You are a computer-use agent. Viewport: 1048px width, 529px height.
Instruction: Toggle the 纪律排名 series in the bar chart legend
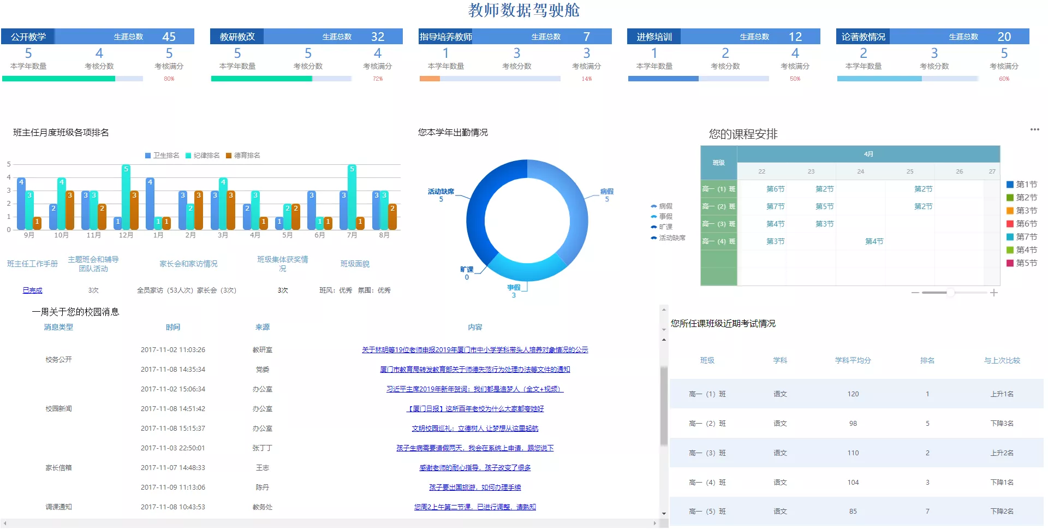pyautogui.click(x=203, y=156)
